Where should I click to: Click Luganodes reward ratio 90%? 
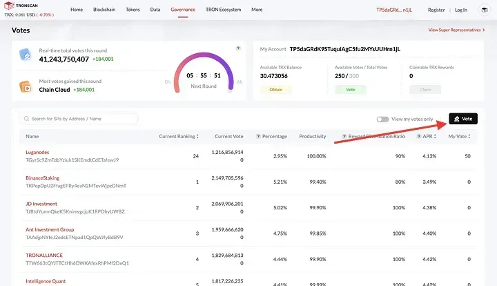400,156
